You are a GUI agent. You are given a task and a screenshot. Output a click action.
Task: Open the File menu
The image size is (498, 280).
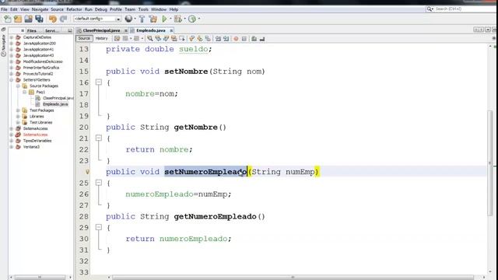click(4, 9)
